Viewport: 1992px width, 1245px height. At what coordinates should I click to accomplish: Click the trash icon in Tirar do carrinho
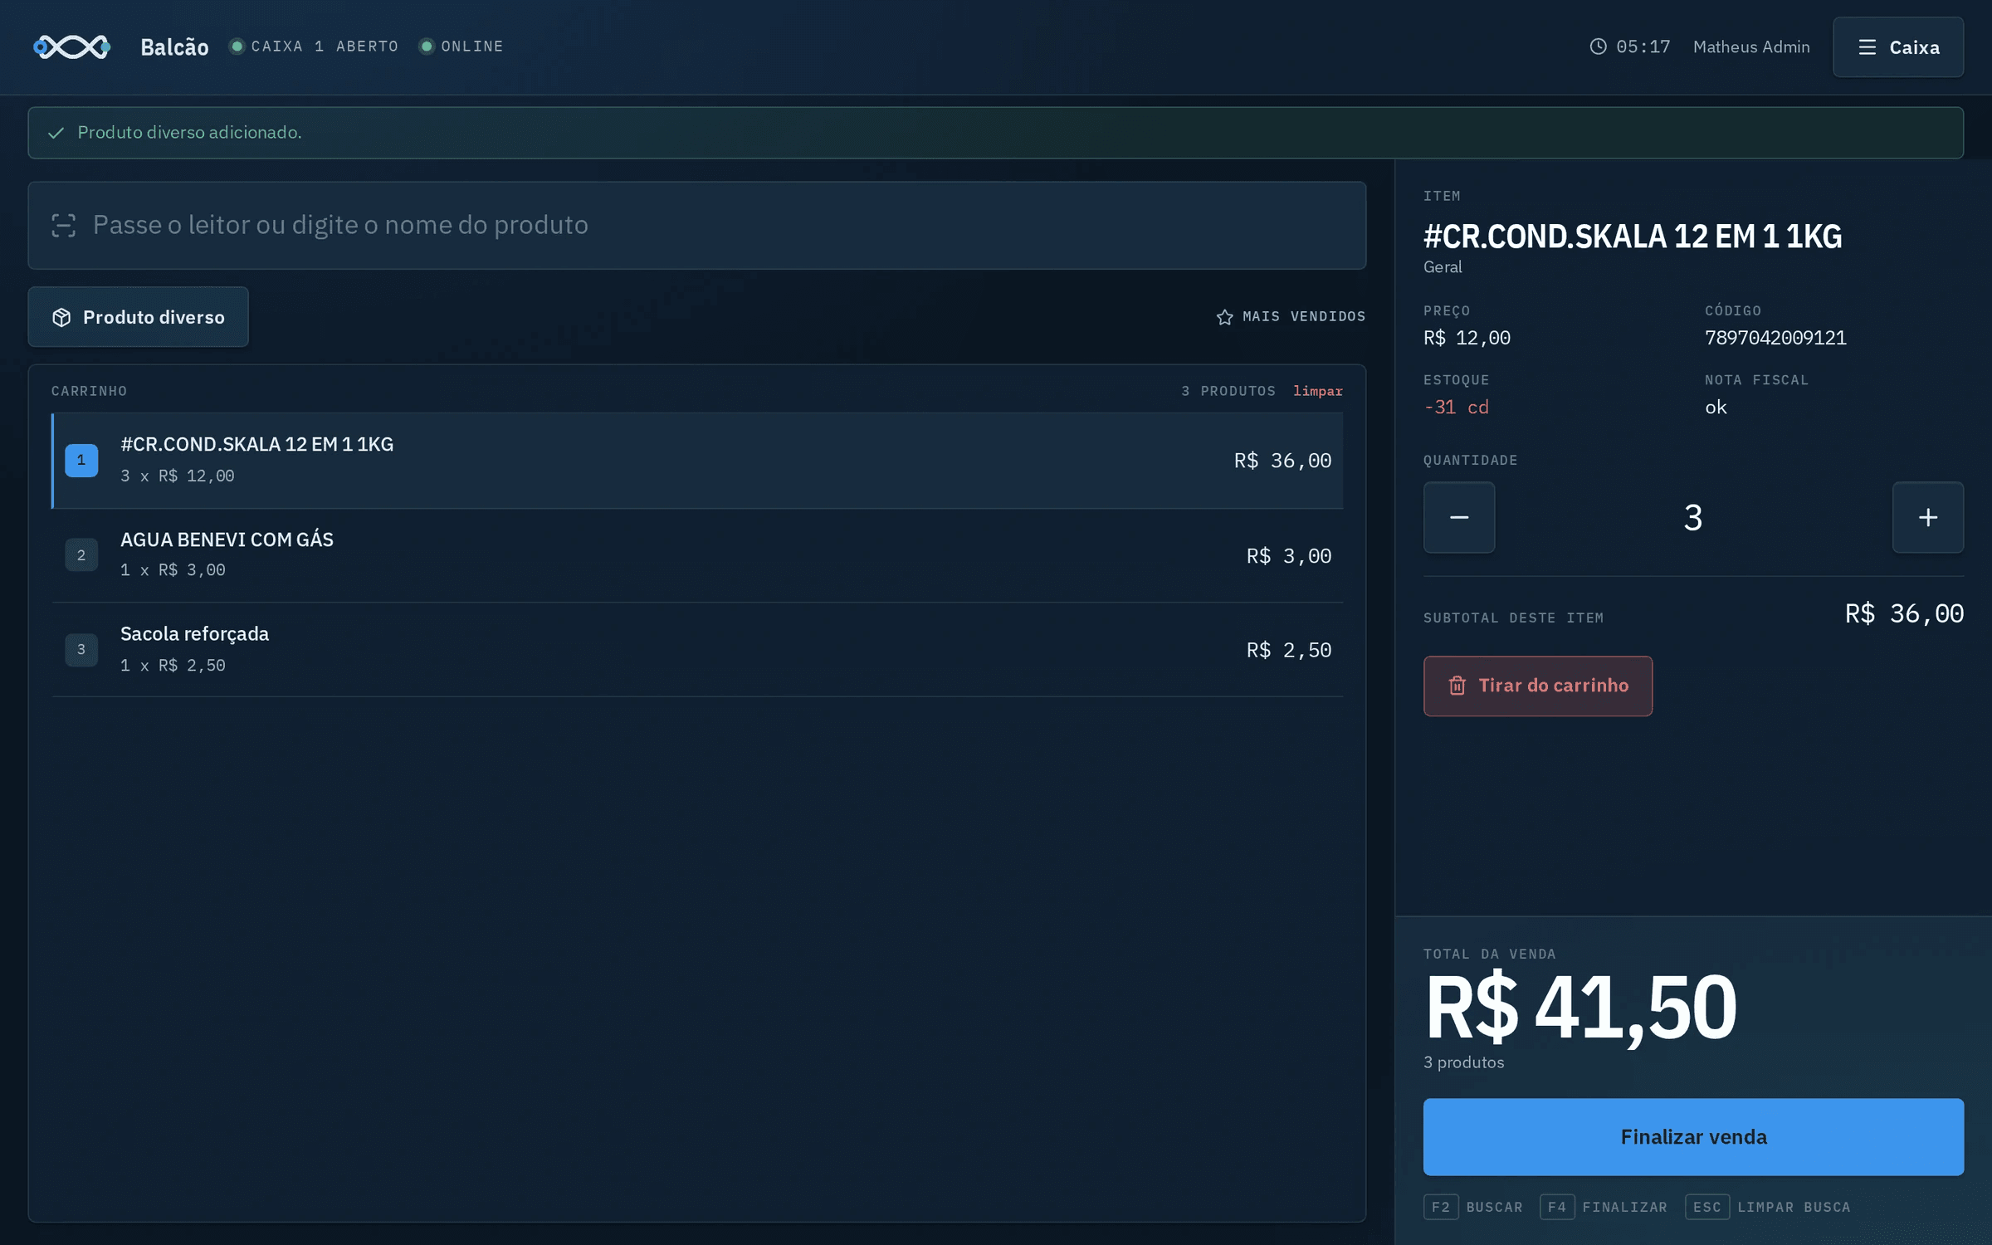pos(1457,686)
